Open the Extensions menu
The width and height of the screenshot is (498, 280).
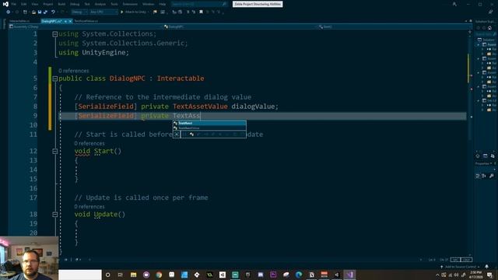130,4
